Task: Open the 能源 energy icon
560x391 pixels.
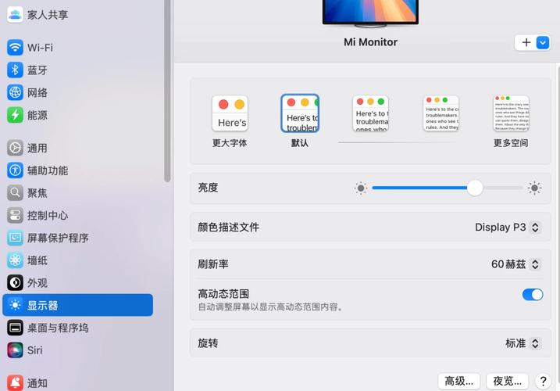Action: click(x=15, y=115)
